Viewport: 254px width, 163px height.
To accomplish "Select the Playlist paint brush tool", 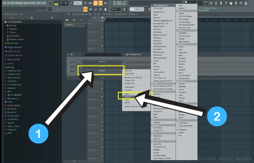I will [77, 14].
